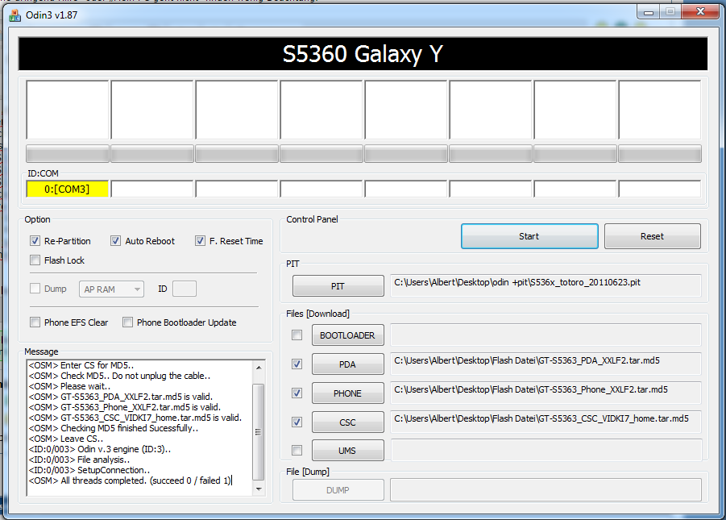Click the Message log scrollbar up arrow
The image size is (726, 520).
259,367
